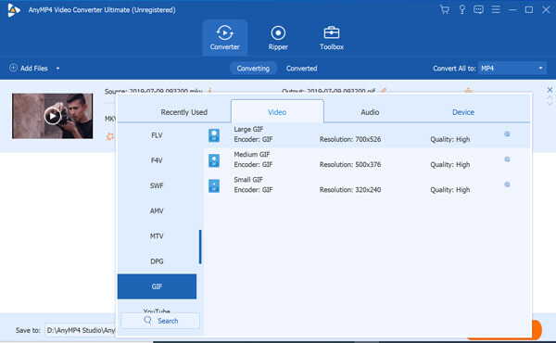Screen dimensions: 556x343
Task: Open settings gear for Large GIF
Action: (x=507, y=134)
